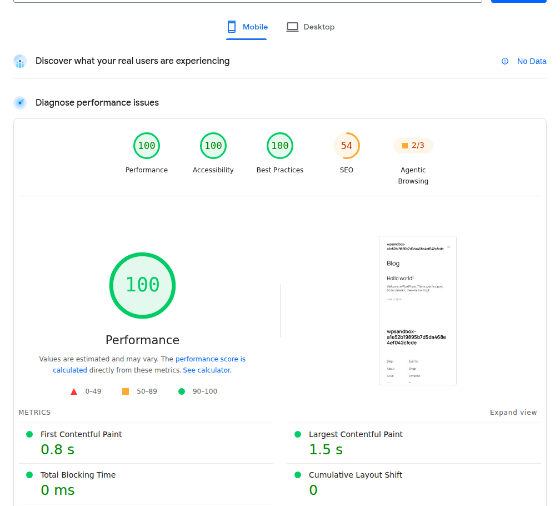560x506 pixels.
Task: Click the Largest Contentful Paint metric
Action: (414, 444)
